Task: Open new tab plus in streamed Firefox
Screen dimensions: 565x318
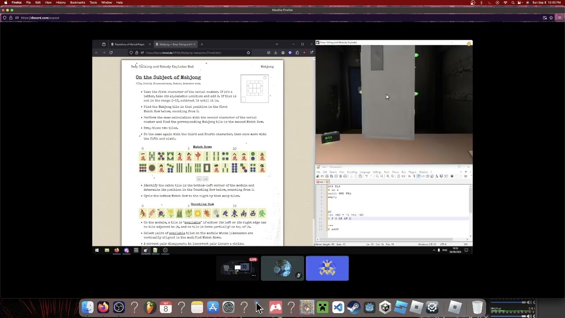Action: point(202,44)
